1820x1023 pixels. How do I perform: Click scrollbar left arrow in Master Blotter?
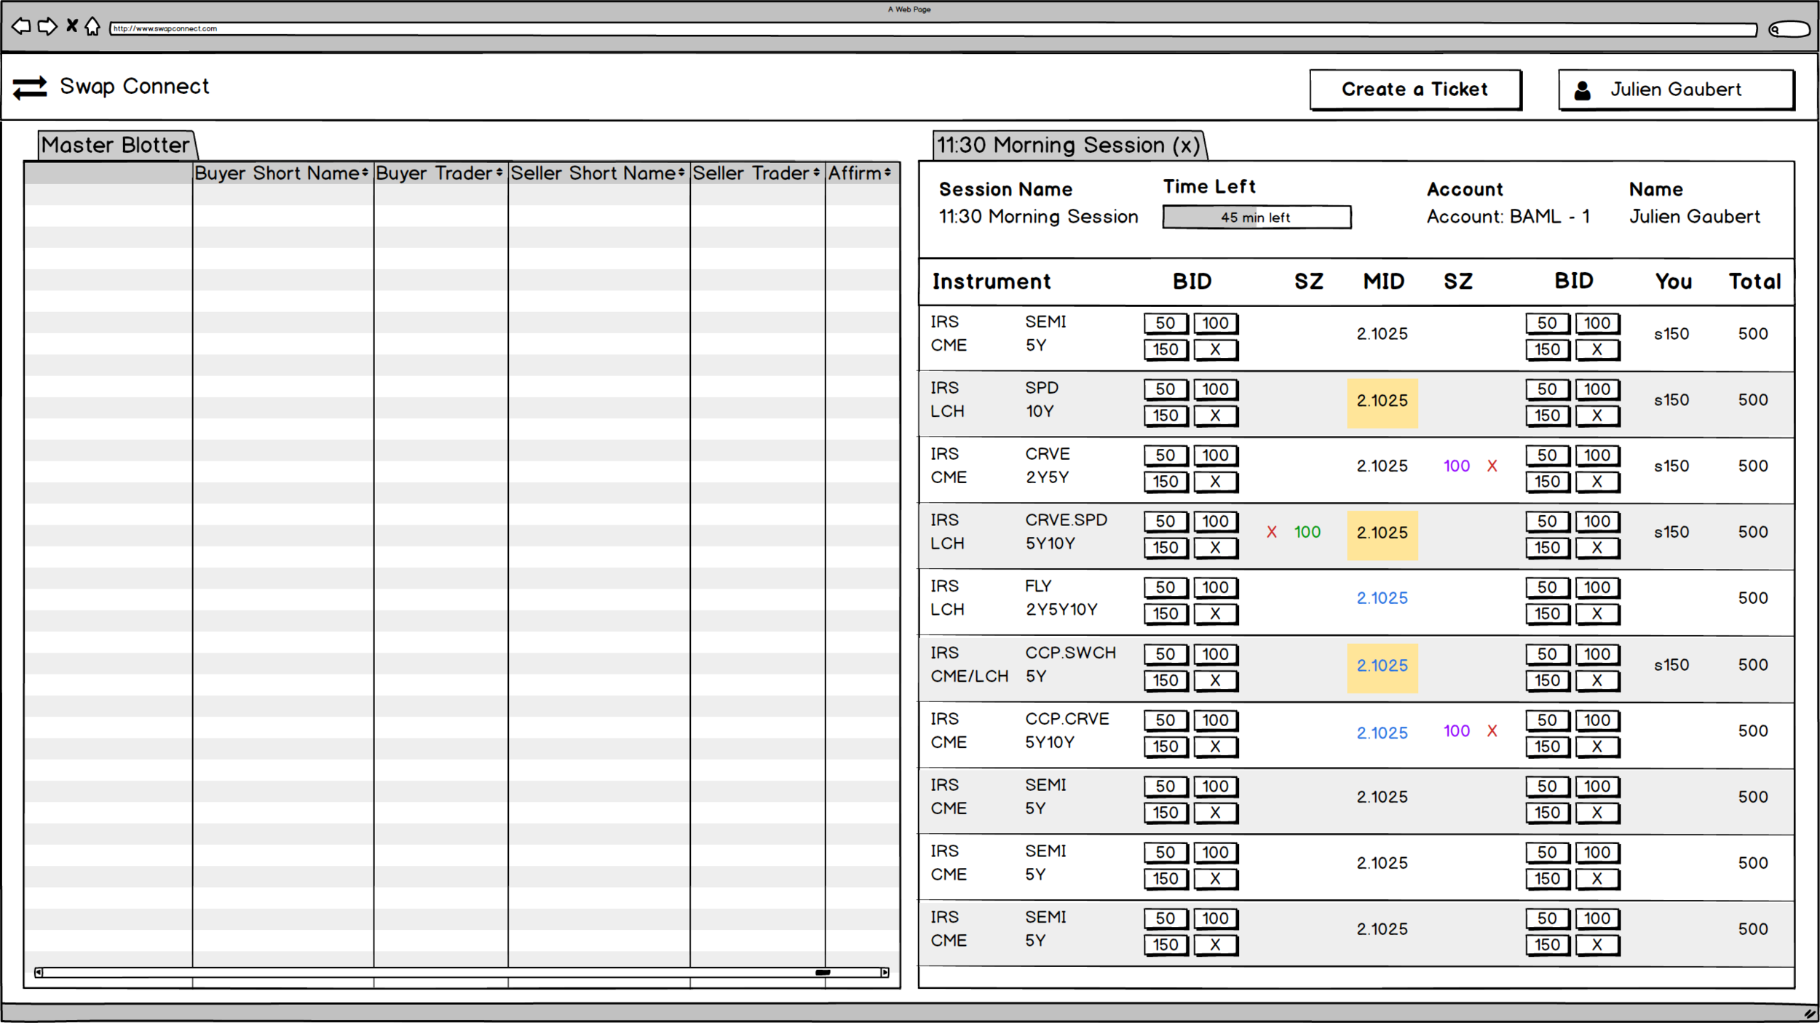coord(39,972)
